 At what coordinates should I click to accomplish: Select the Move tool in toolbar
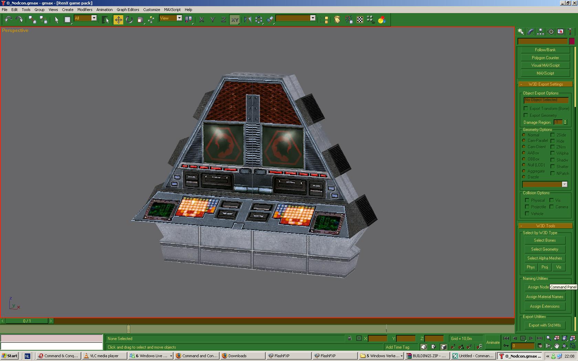(x=118, y=20)
